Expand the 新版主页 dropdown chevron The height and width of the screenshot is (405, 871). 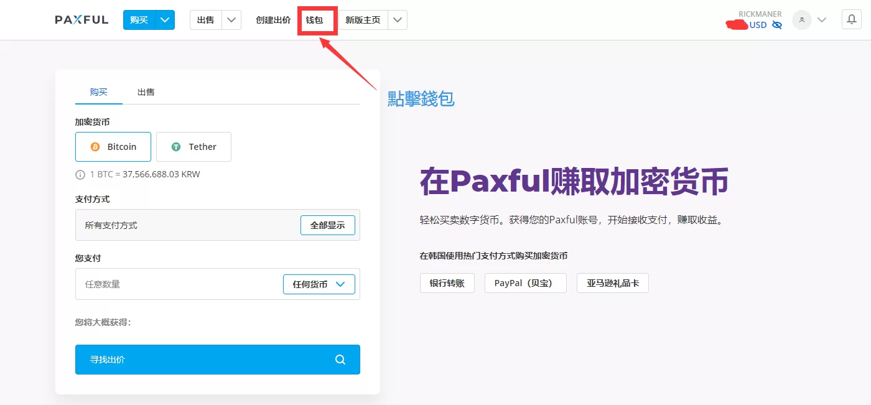point(398,20)
